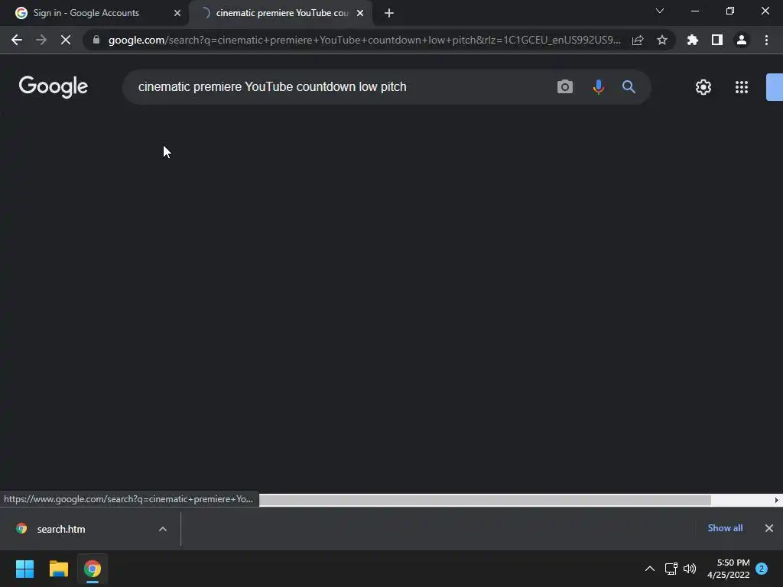783x587 pixels.
Task: Click the Google search input field
Action: [340, 87]
